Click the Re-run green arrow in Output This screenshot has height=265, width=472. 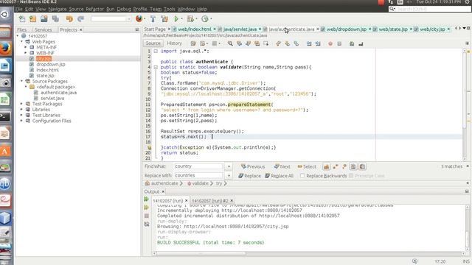click(147, 199)
